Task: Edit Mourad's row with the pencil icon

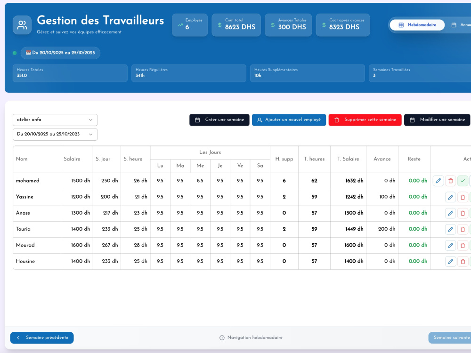Action: pos(451,245)
